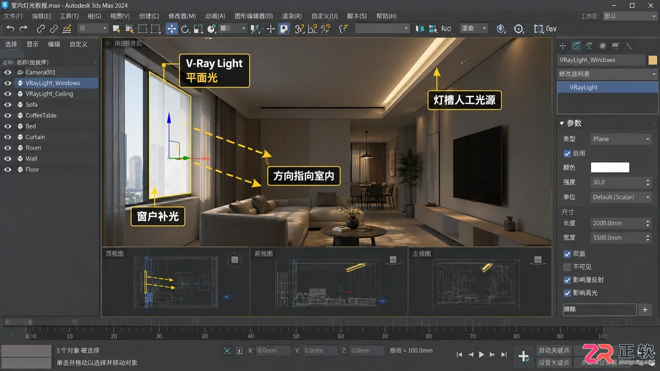Open the 修改器(M) menu

182,16
